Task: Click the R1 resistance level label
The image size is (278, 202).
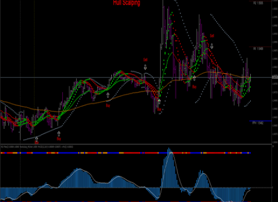Action: [258, 48]
